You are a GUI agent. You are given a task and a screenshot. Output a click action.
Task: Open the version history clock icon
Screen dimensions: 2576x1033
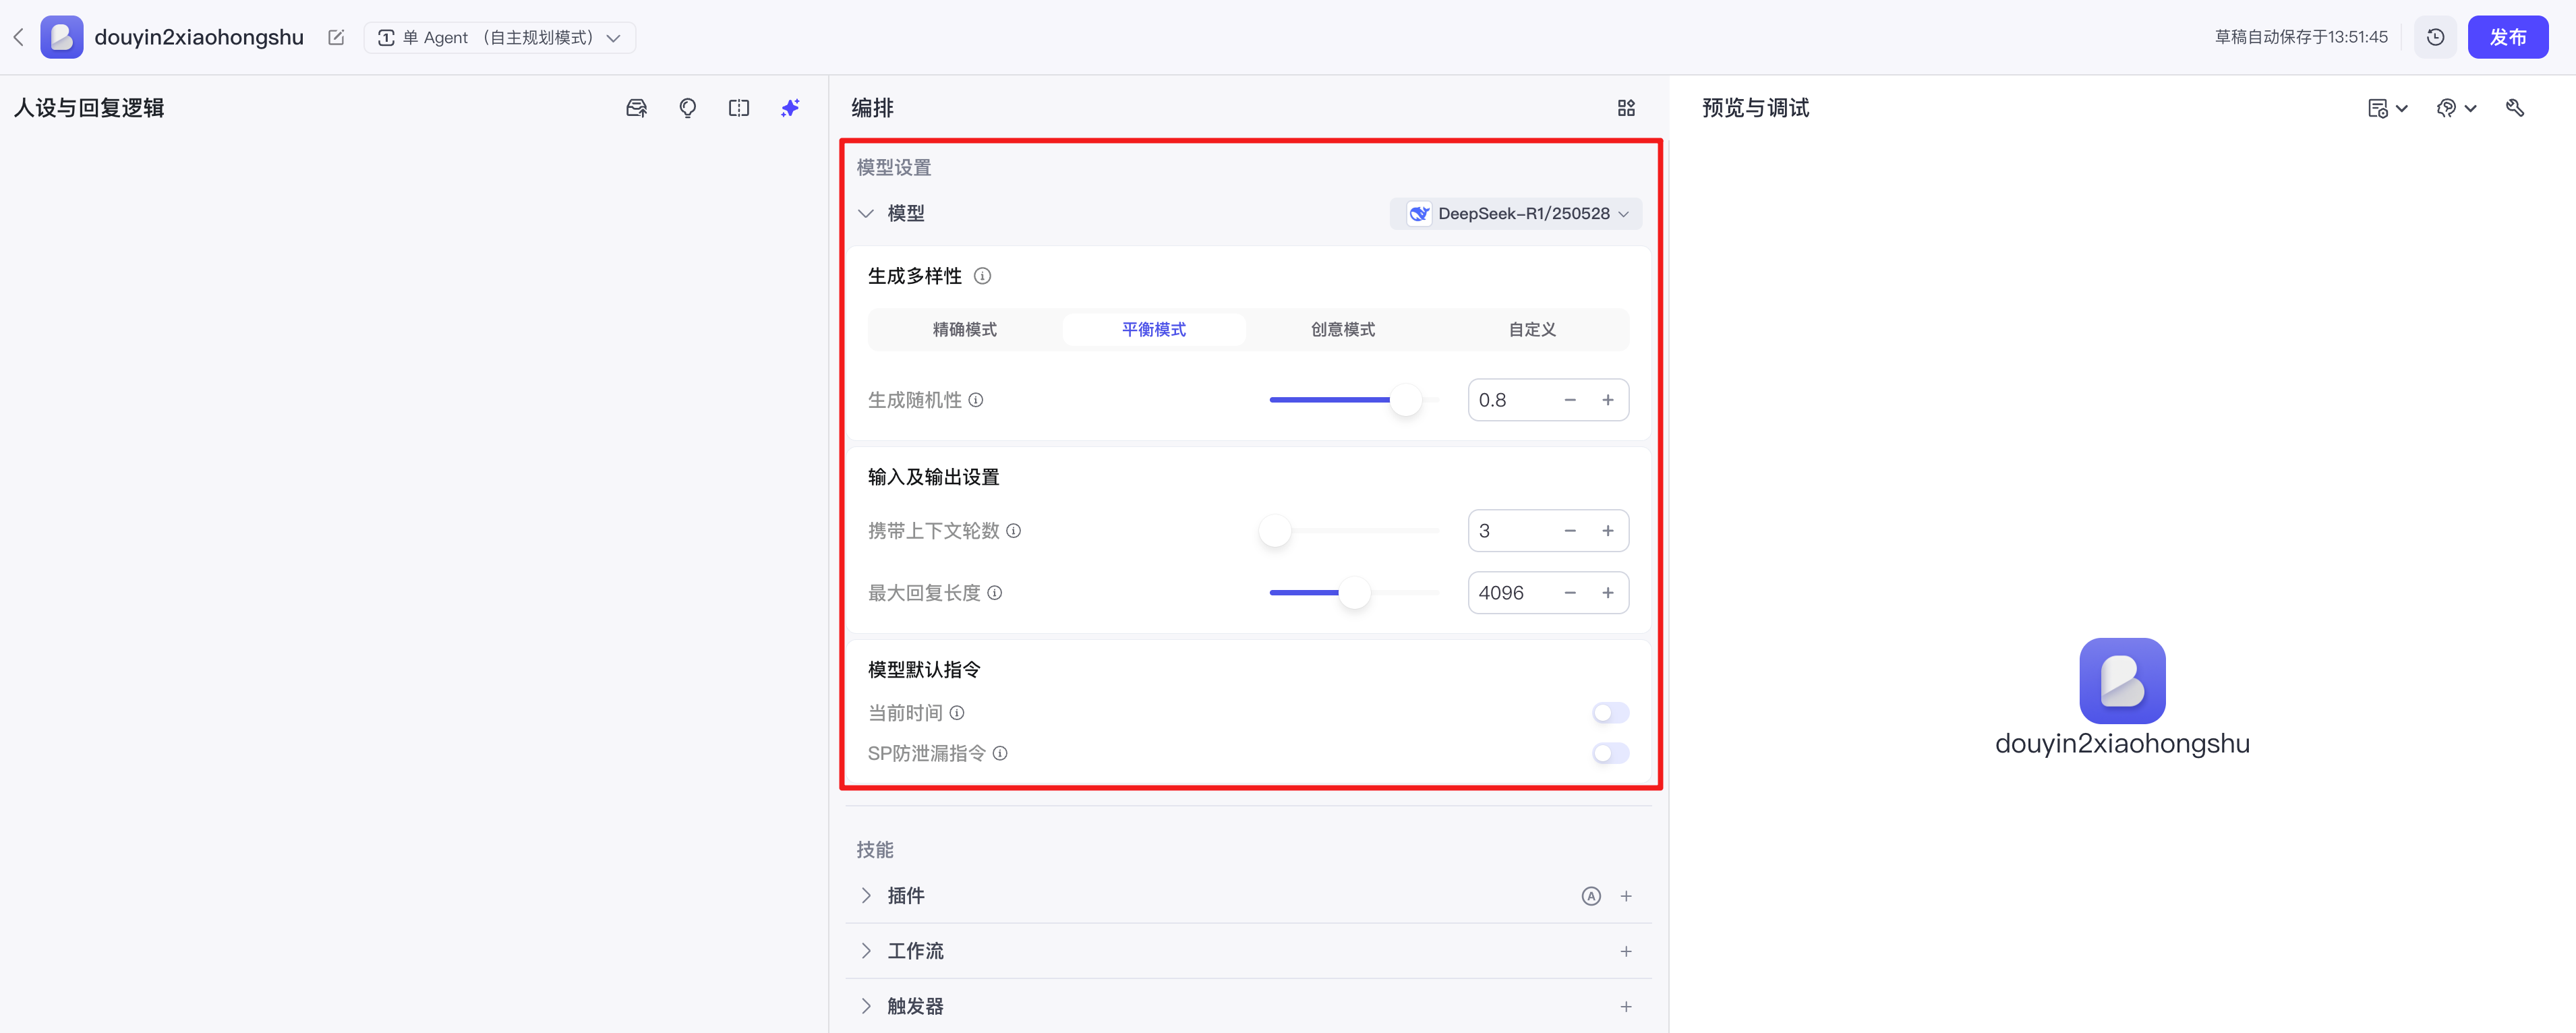click(x=2435, y=37)
